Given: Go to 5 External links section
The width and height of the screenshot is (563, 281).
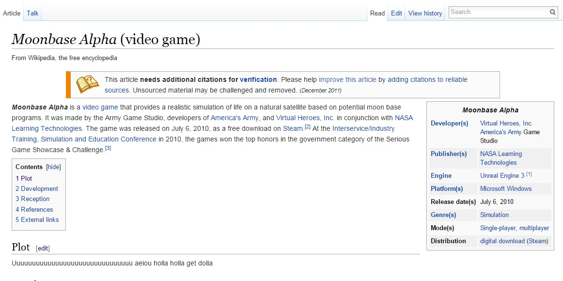Looking at the screenshot, I should coord(37,219).
